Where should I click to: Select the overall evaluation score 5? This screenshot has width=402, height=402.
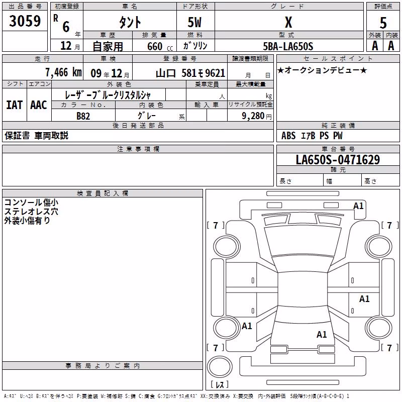(x=383, y=23)
